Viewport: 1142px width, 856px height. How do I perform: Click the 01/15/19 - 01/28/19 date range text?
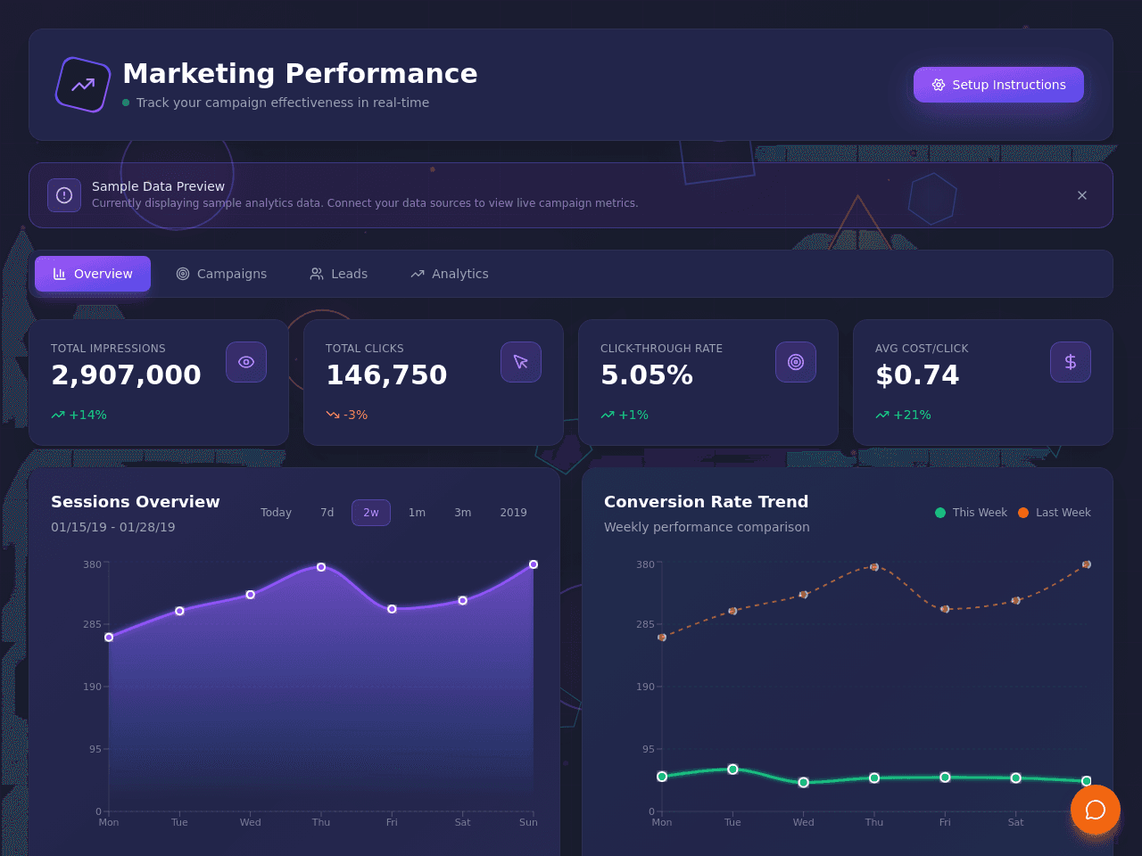(x=113, y=527)
